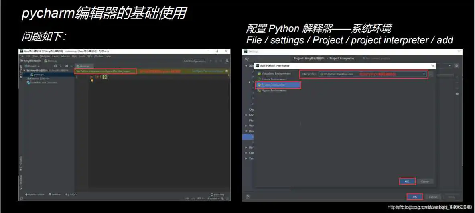The height and width of the screenshot is (213, 475).
Task: Click OK in the Settings window
Action: click(x=415, y=197)
